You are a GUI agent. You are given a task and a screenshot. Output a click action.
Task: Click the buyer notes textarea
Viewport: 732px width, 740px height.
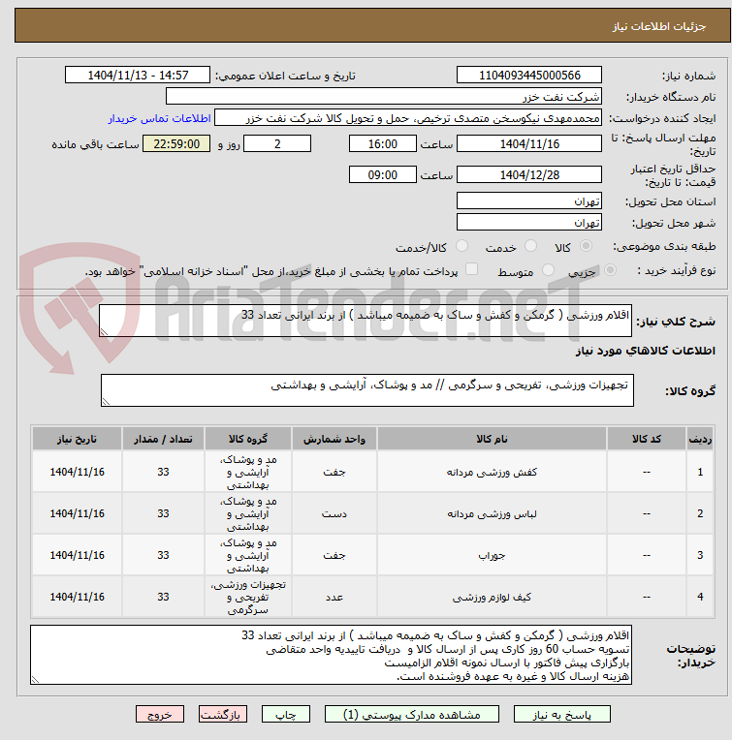point(331,655)
